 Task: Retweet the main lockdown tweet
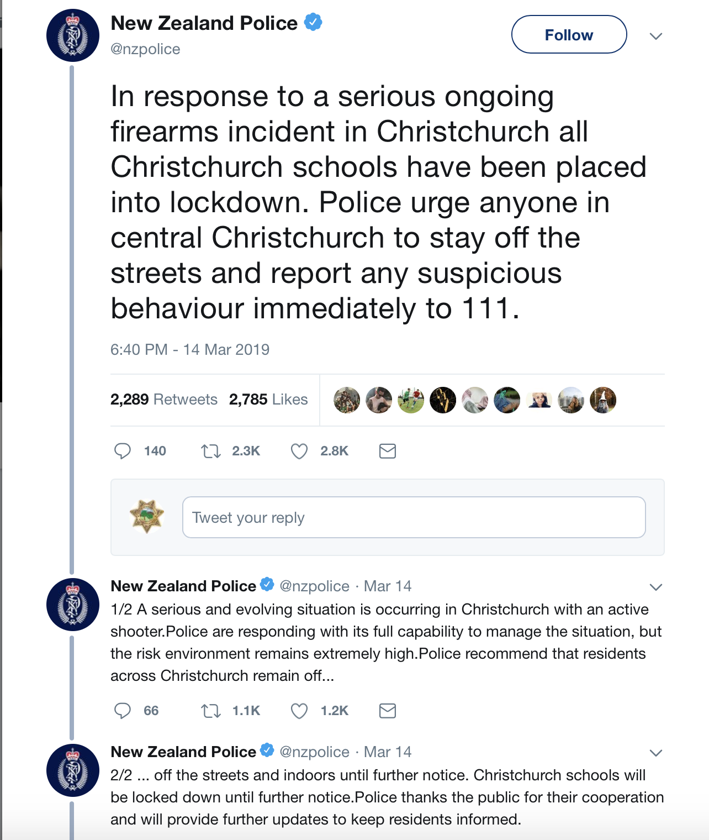click(211, 451)
